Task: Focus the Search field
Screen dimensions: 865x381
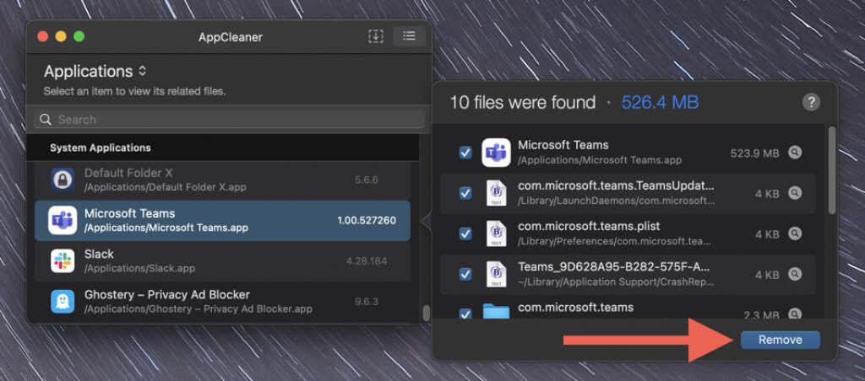Action: click(x=229, y=120)
